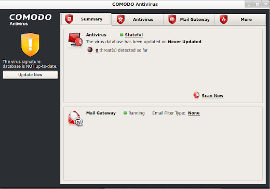This screenshot has height=189, width=270.
Task: Click the Mail Gateway section heading
Action: 101,113
